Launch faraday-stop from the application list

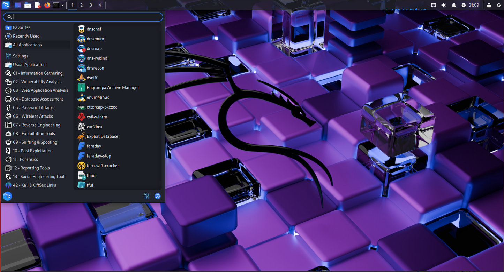(x=118, y=156)
